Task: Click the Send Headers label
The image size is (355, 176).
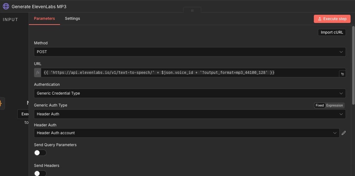Action: click(x=46, y=166)
